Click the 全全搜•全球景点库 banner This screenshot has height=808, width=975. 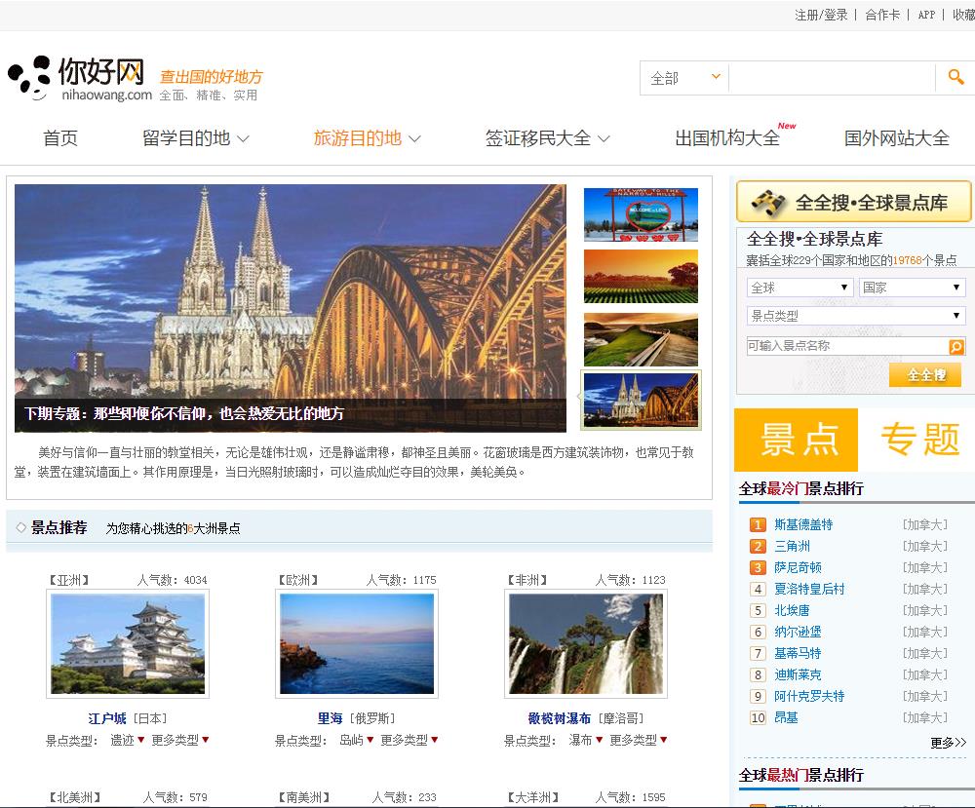853,202
